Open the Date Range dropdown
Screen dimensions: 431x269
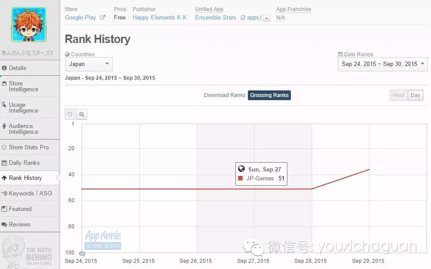pyautogui.click(x=383, y=64)
